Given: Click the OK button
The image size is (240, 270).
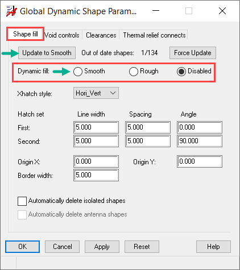Looking at the screenshot, I should coord(22,247).
